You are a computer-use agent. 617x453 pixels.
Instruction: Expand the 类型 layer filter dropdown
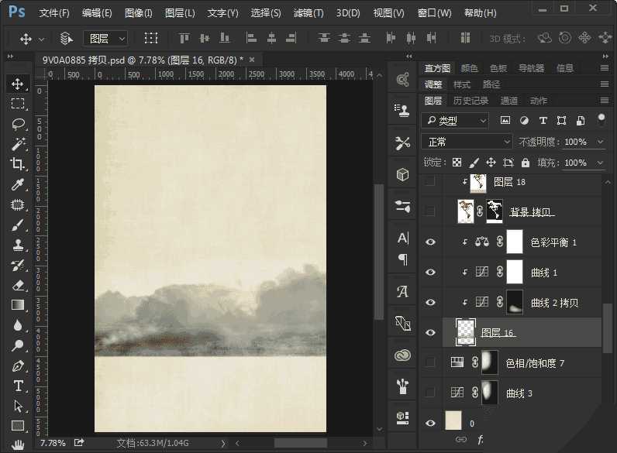pos(455,121)
